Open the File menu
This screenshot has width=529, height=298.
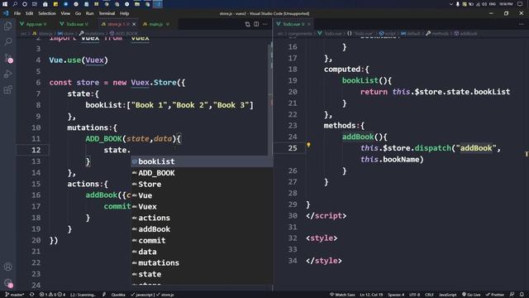pyautogui.click(x=17, y=13)
